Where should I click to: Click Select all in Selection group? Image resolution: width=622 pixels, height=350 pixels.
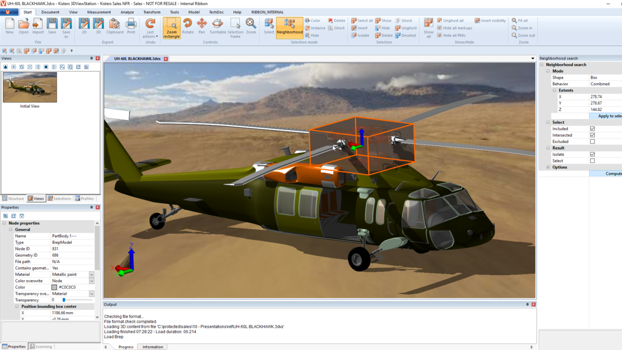tap(362, 21)
